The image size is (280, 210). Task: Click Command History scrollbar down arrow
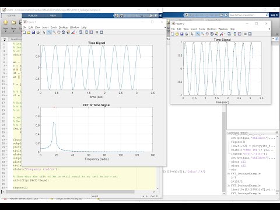(x=277, y=194)
